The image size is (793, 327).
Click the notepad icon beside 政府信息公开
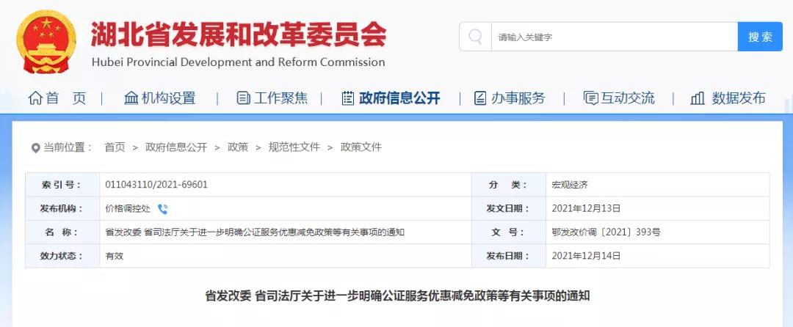[x=348, y=98]
